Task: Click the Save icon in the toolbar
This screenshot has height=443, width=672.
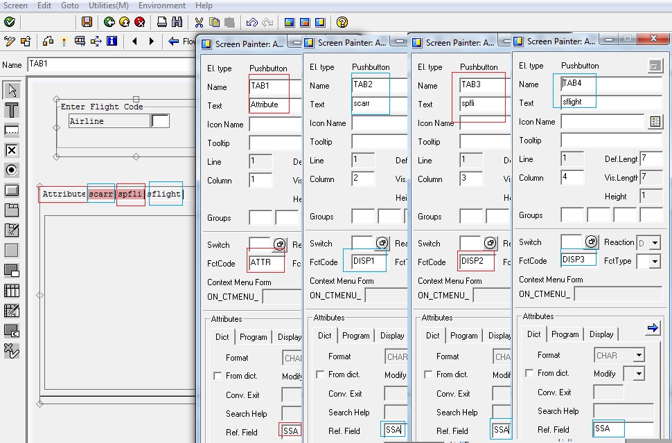Action: click(88, 21)
